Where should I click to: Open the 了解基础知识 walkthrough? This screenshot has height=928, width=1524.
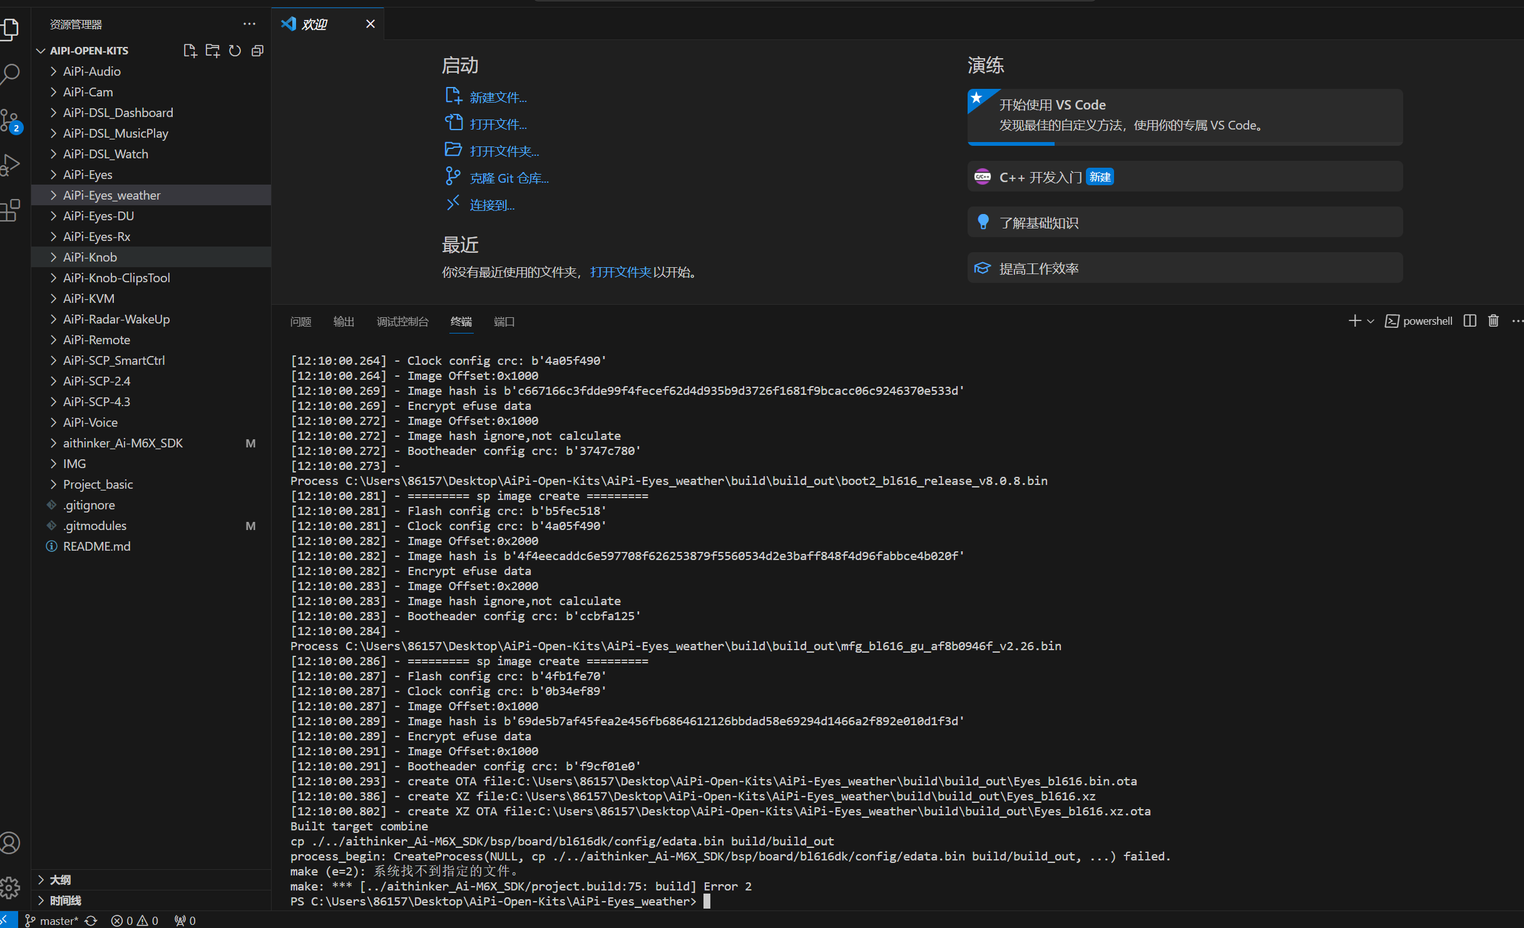tap(1185, 223)
